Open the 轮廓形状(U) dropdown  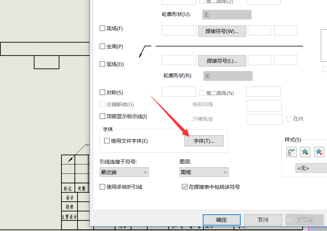(x=227, y=15)
